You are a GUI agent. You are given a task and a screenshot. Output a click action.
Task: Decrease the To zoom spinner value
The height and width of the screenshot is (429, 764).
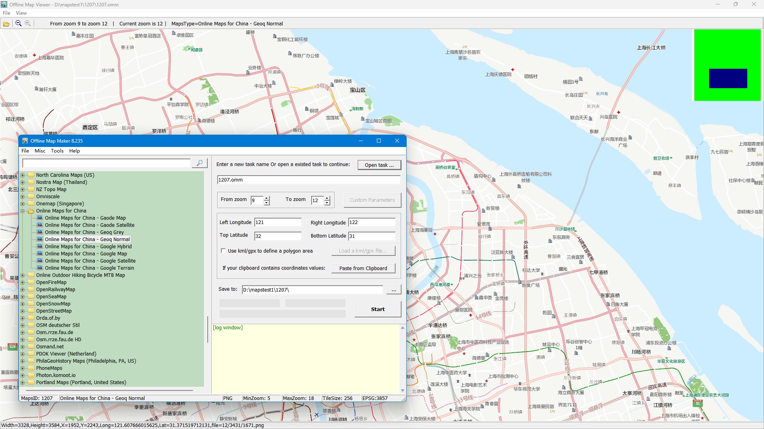[x=327, y=203]
